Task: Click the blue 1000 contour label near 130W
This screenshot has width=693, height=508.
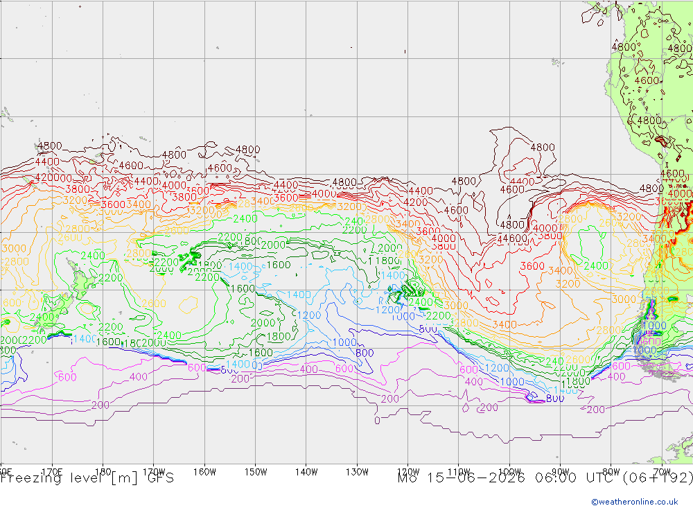Action: 344,342
